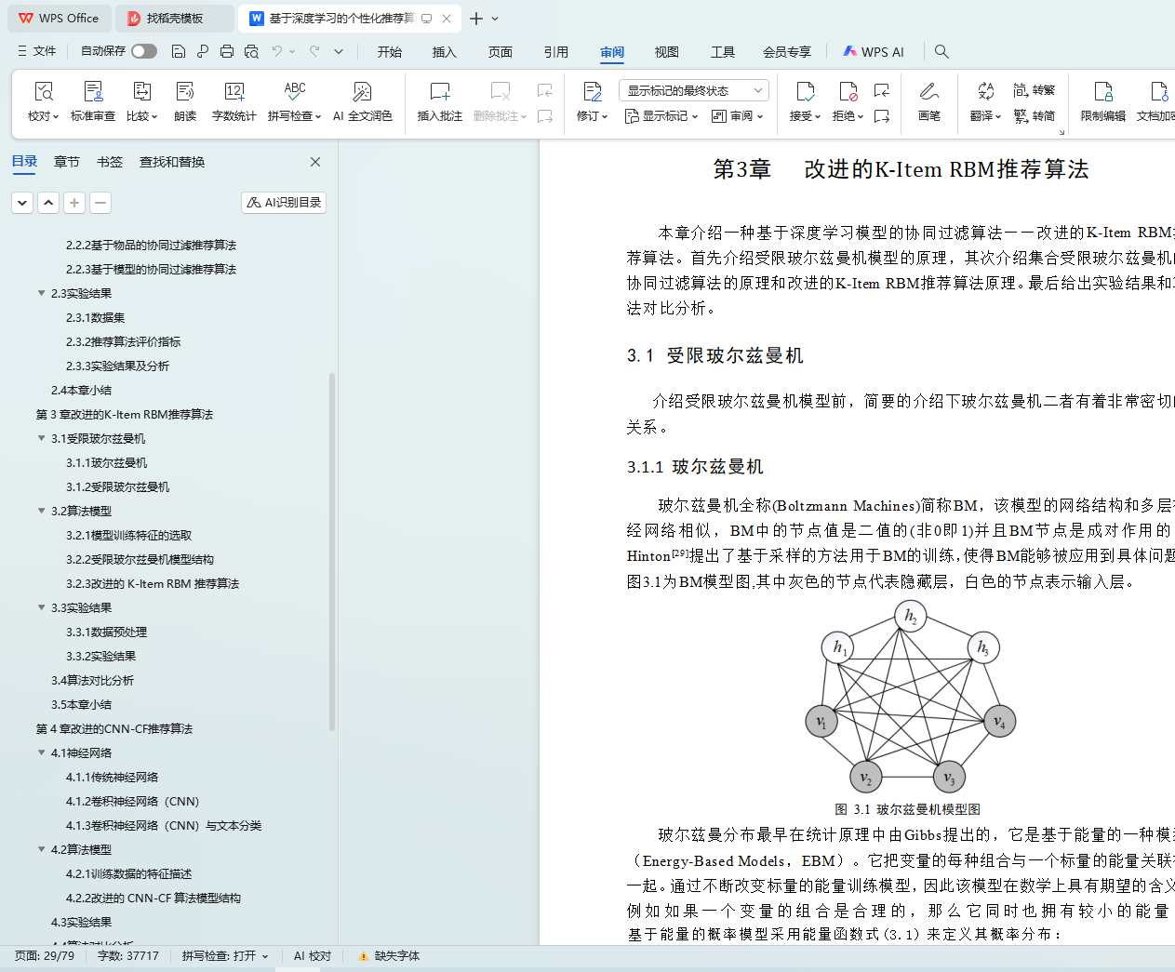The image size is (1175, 972).
Task: Toggle the 自动保存 autosave switch
Action: pos(144,51)
